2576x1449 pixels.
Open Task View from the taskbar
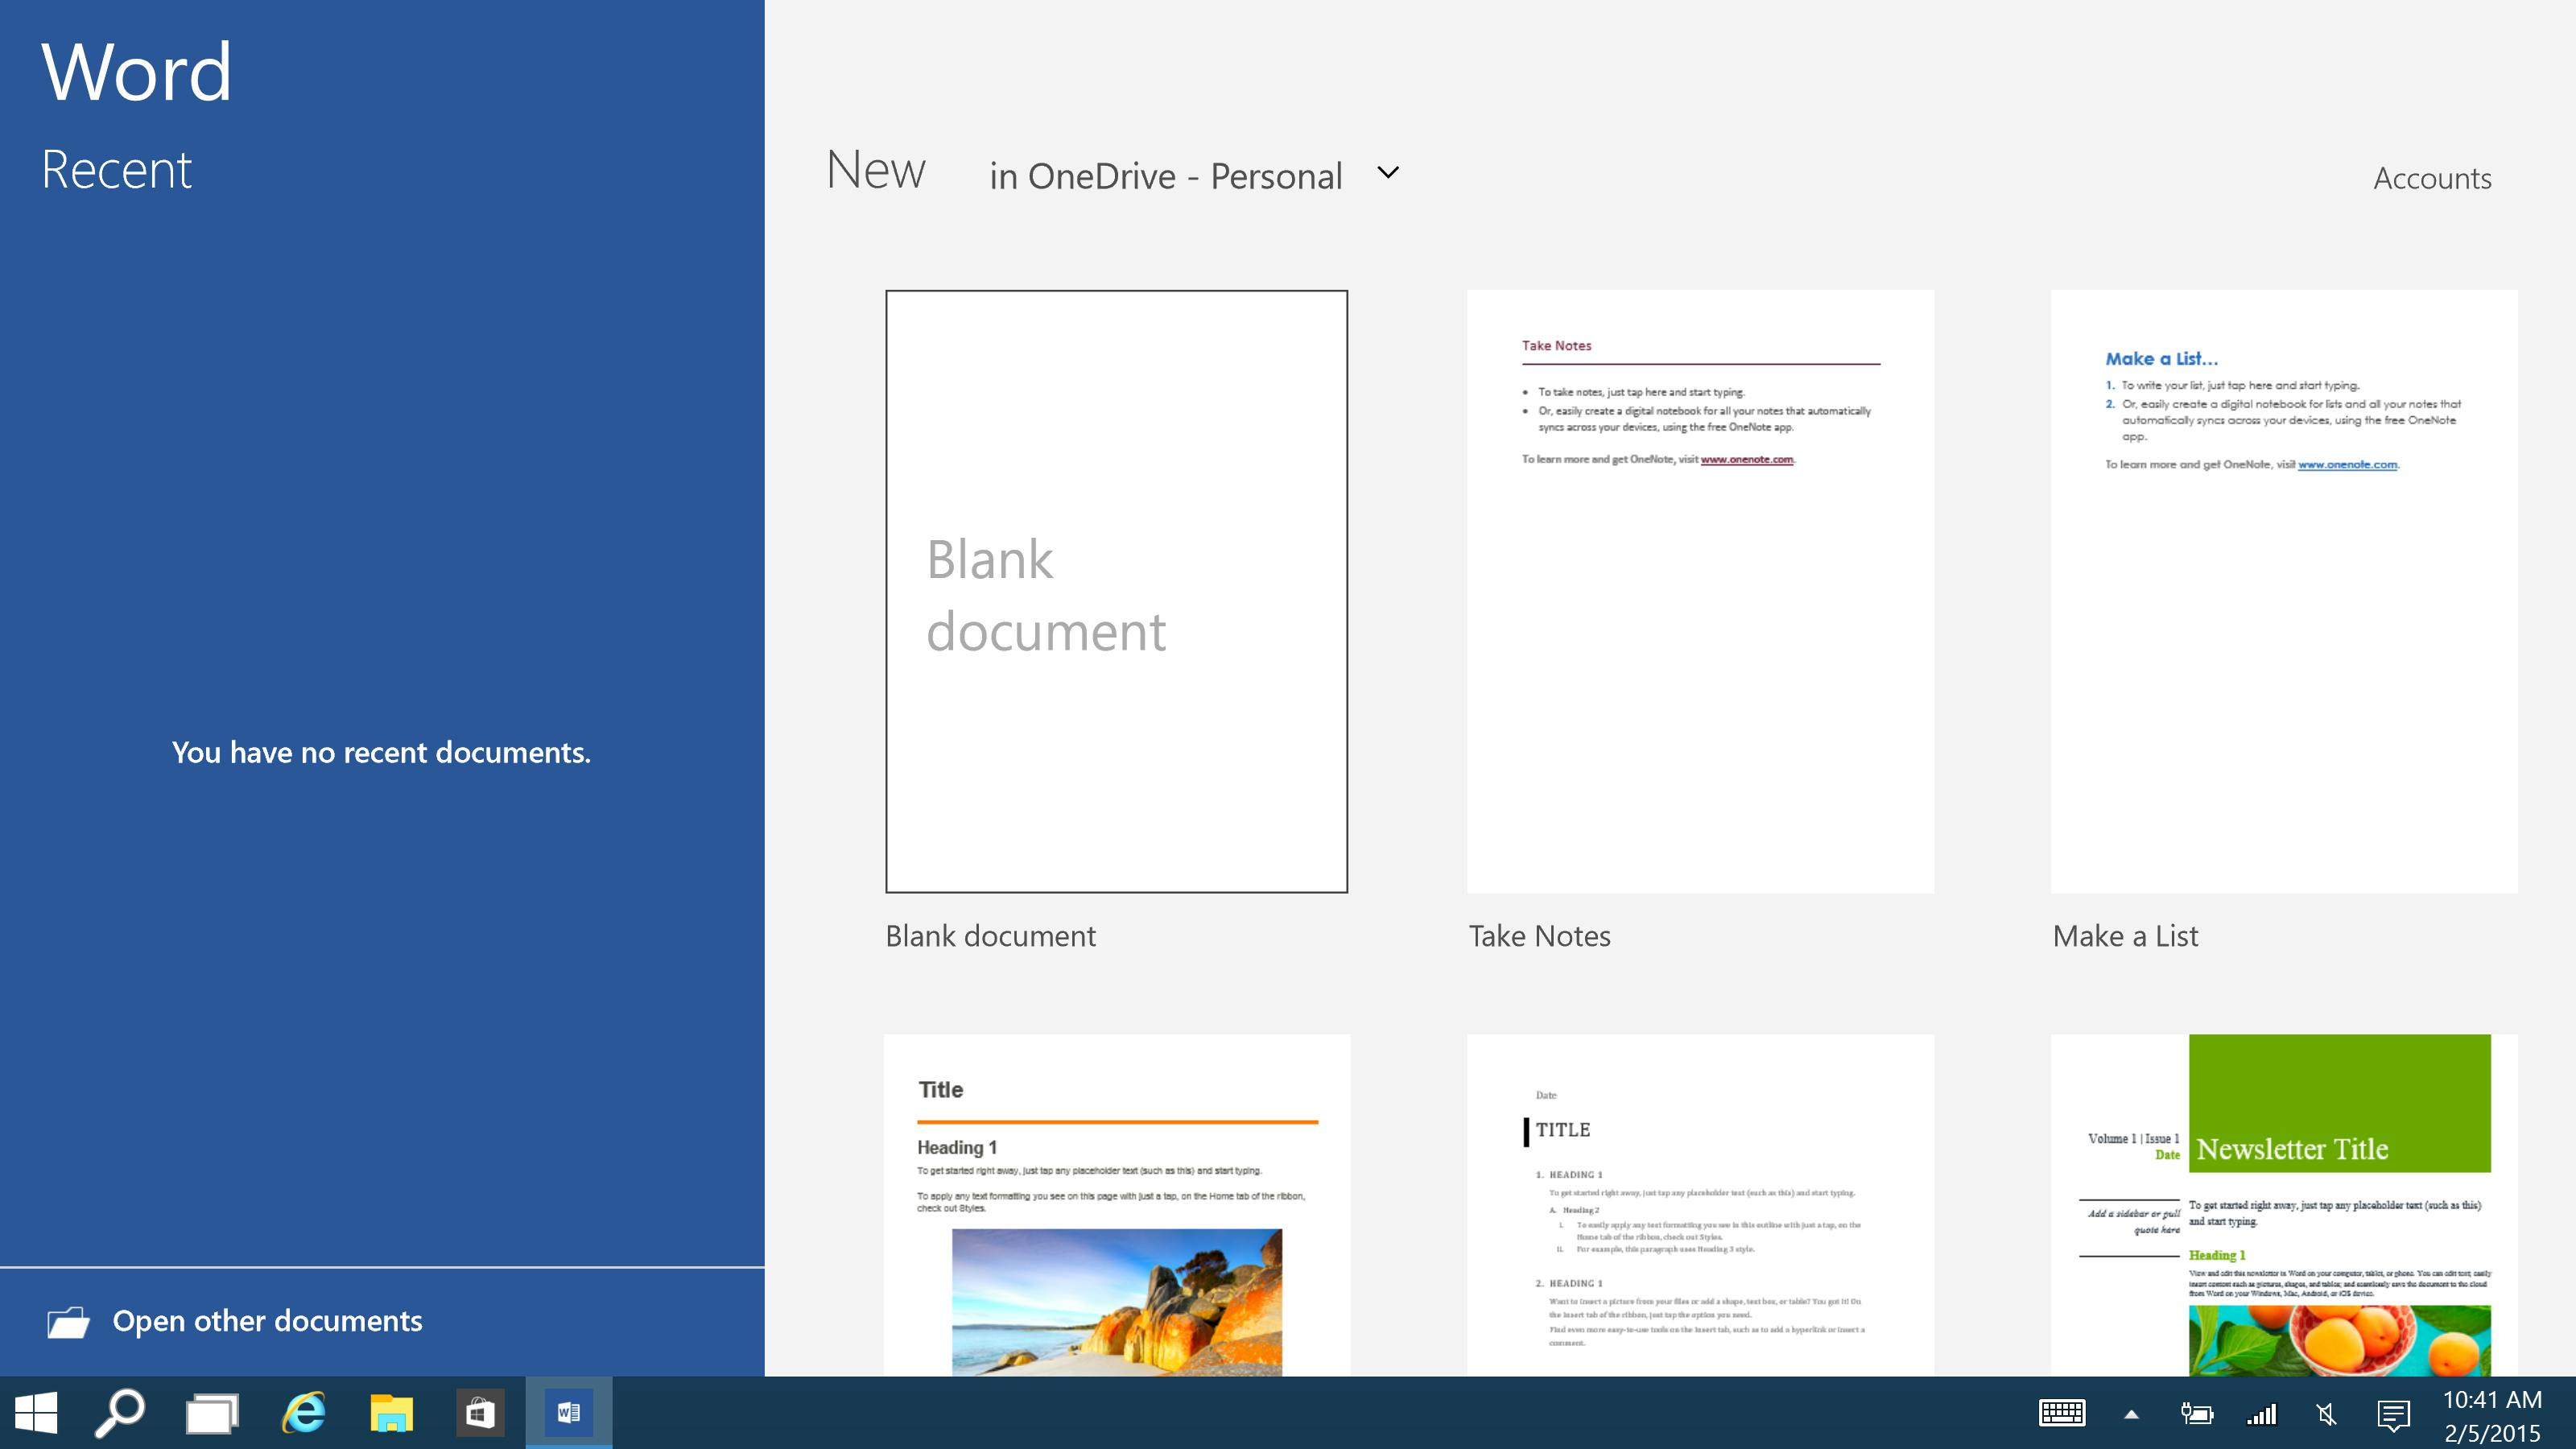[x=212, y=1413]
